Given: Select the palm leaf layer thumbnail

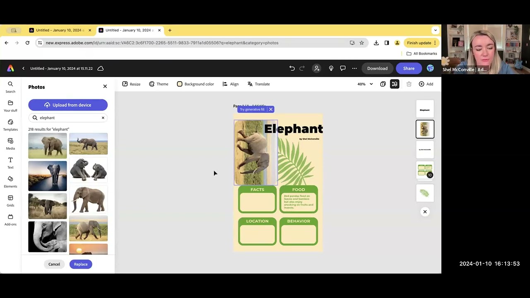Looking at the screenshot, I should tap(425, 193).
